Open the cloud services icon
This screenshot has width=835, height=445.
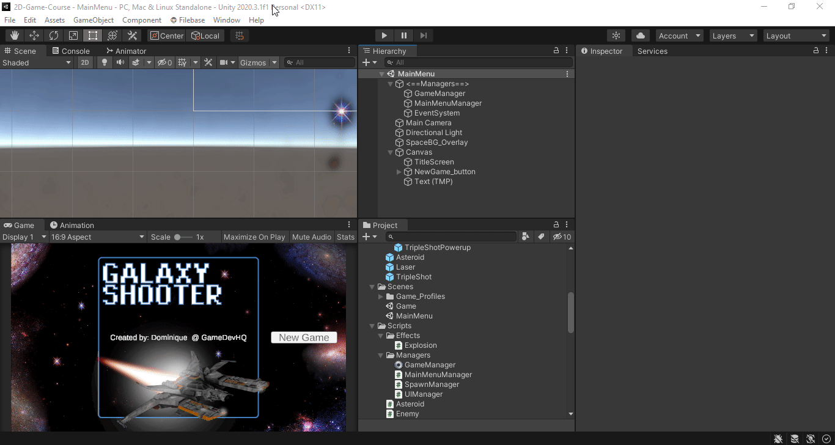click(641, 35)
